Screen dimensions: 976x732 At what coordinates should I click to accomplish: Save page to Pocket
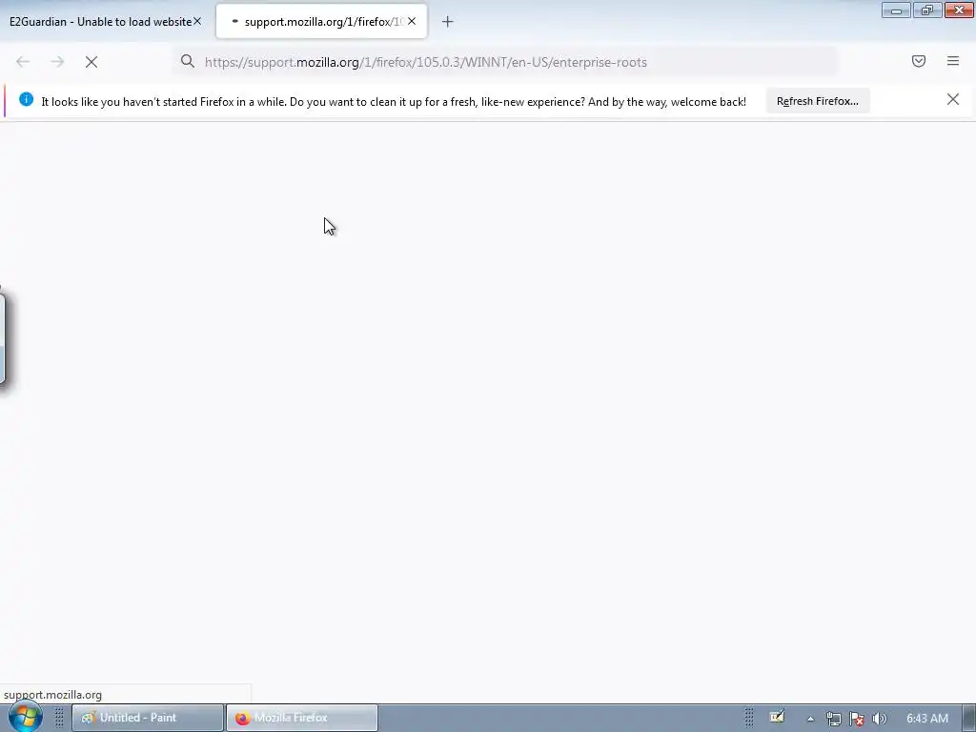click(x=919, y=61)
